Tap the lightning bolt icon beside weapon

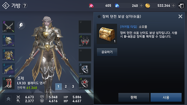21,25
